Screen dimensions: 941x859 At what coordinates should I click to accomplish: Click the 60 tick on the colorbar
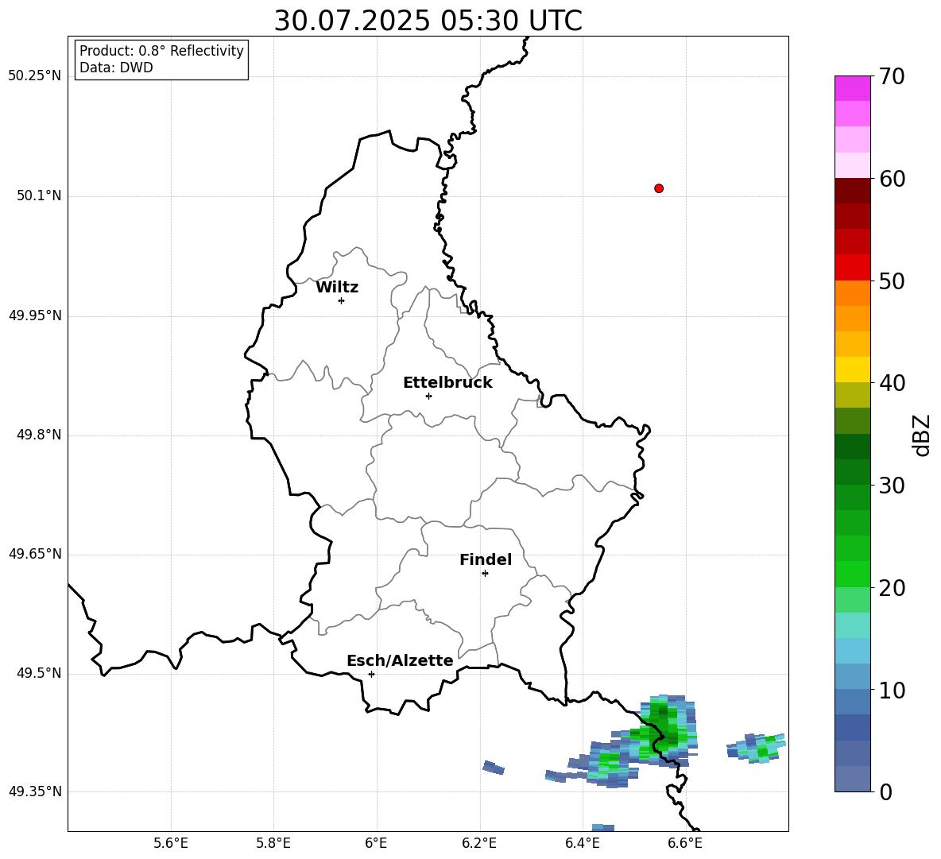pyautogui.click(x=892, y=179)
